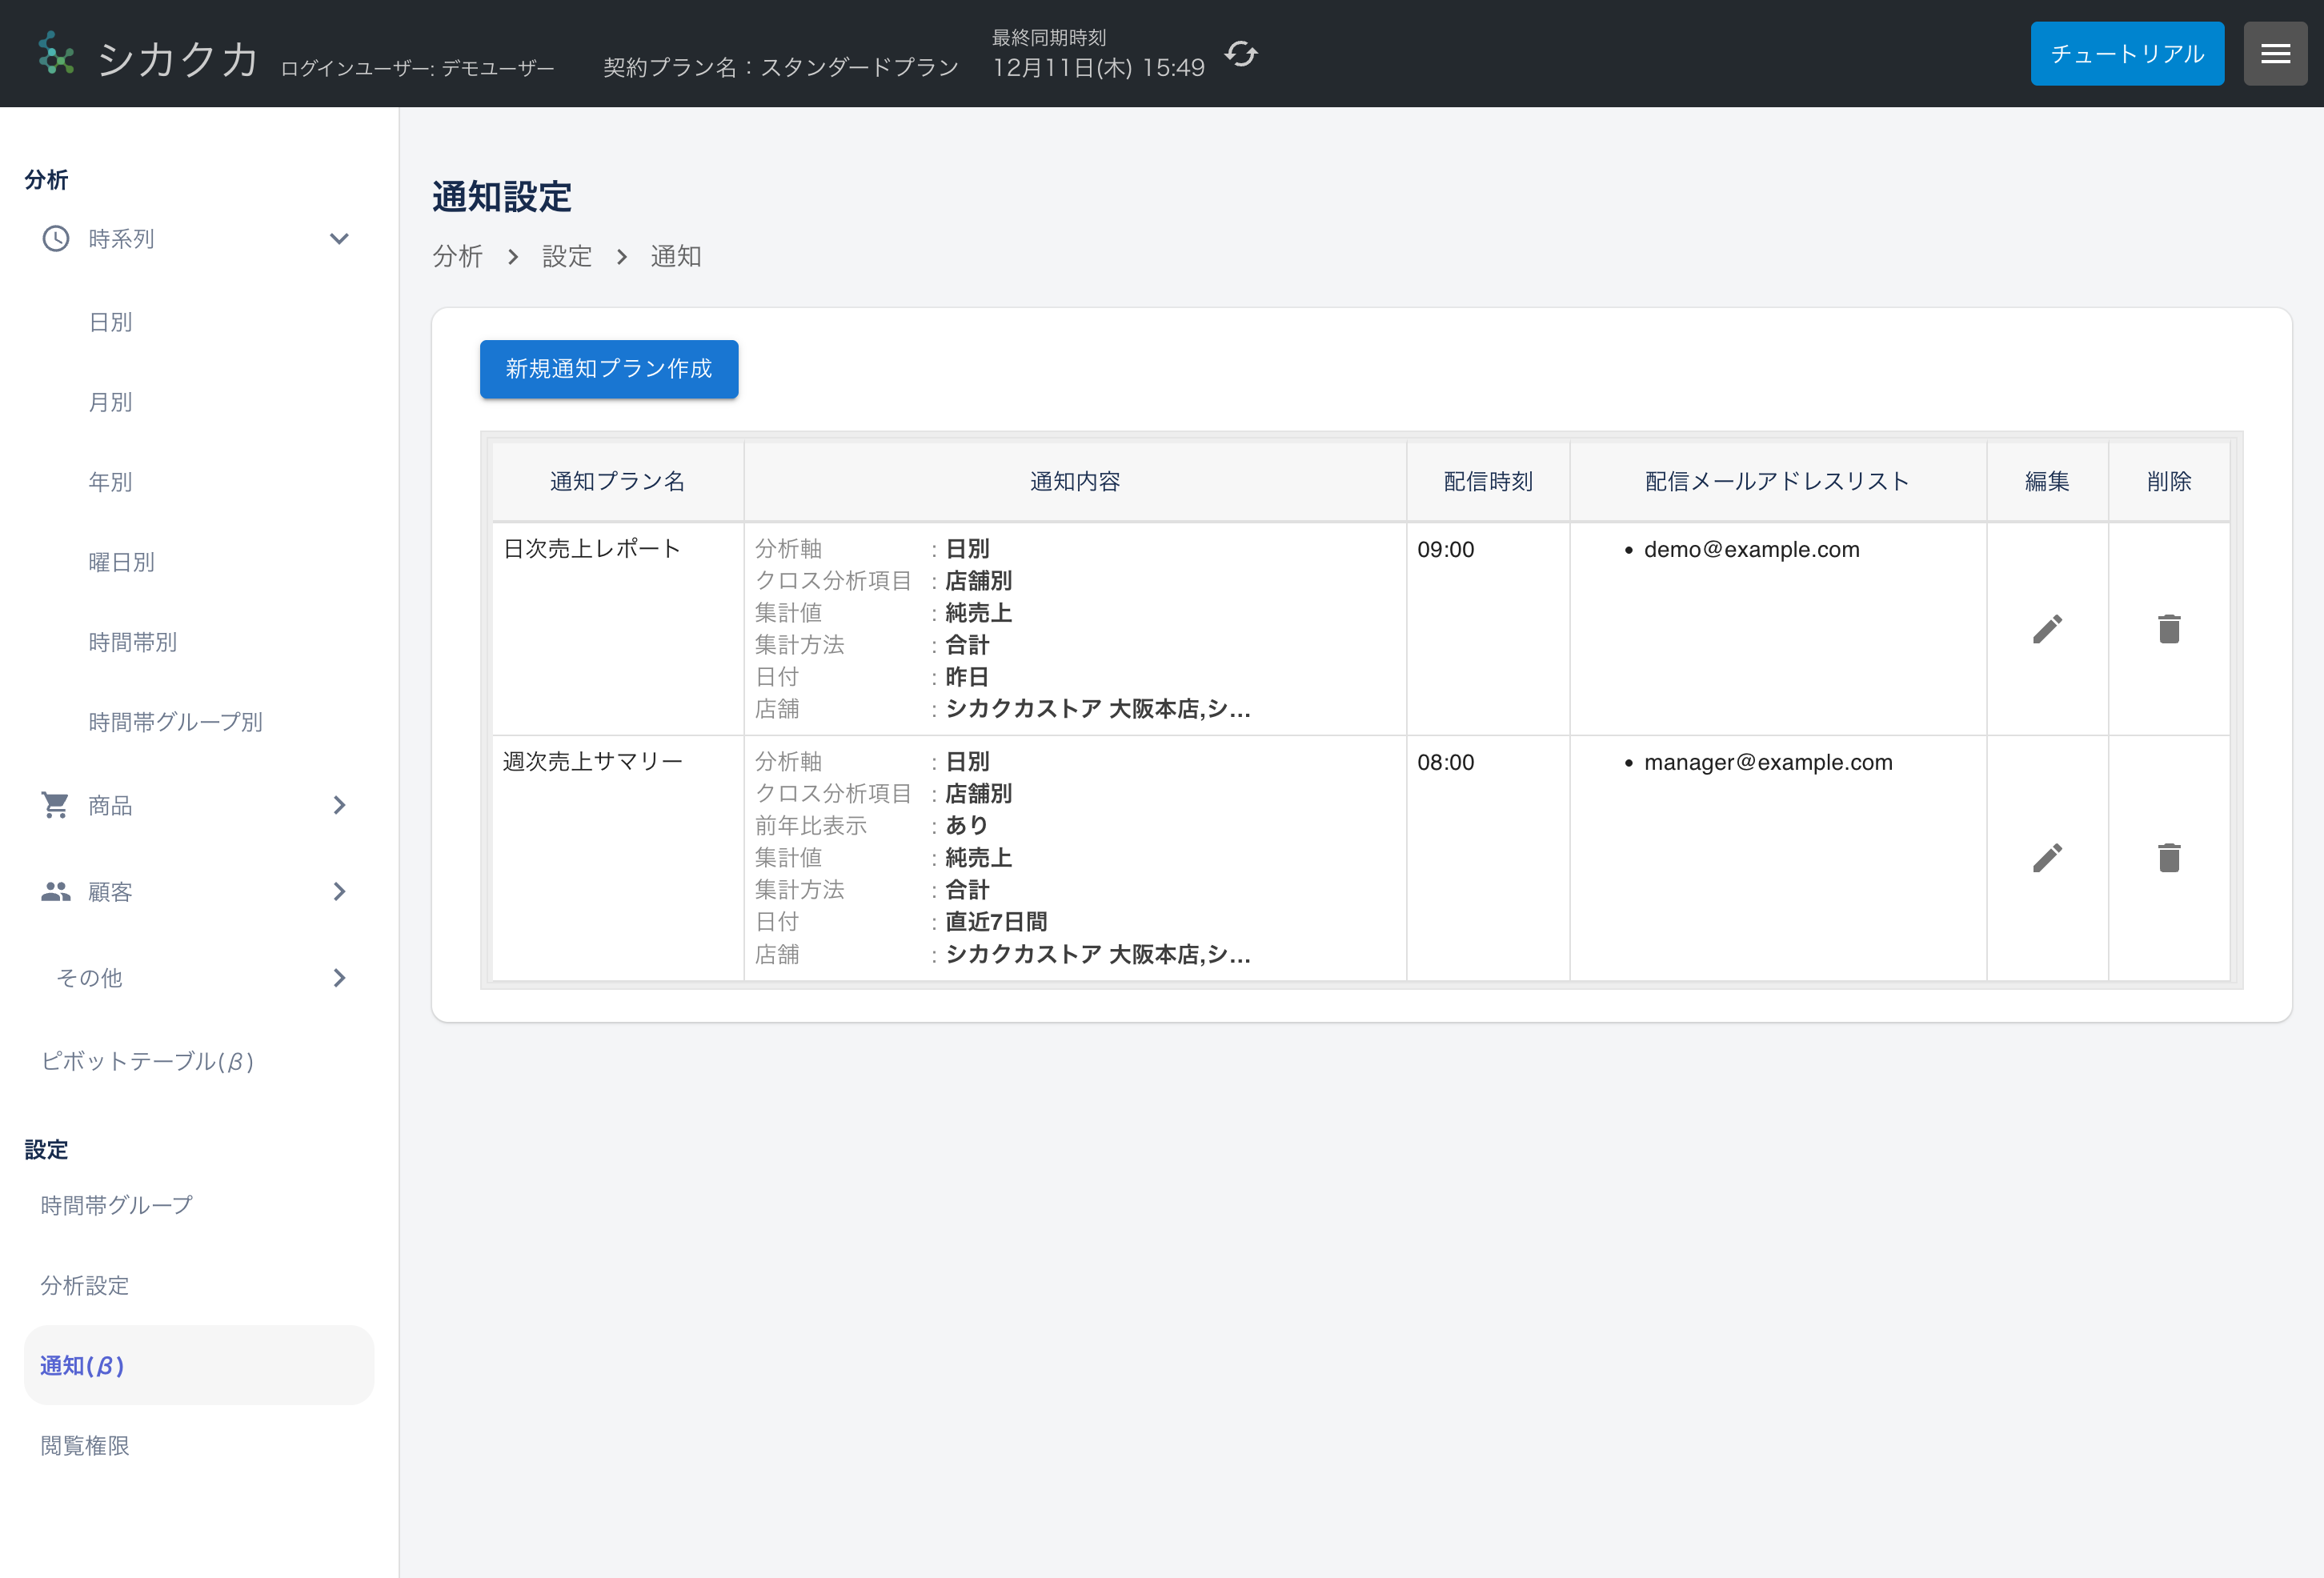This screenshot has height=1578, width=2324.
Task: Expand the 商品 section
Action: [x=340, y=805]
